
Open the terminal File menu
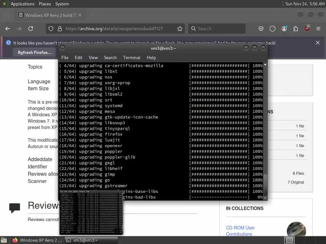(x=65, y=58)
